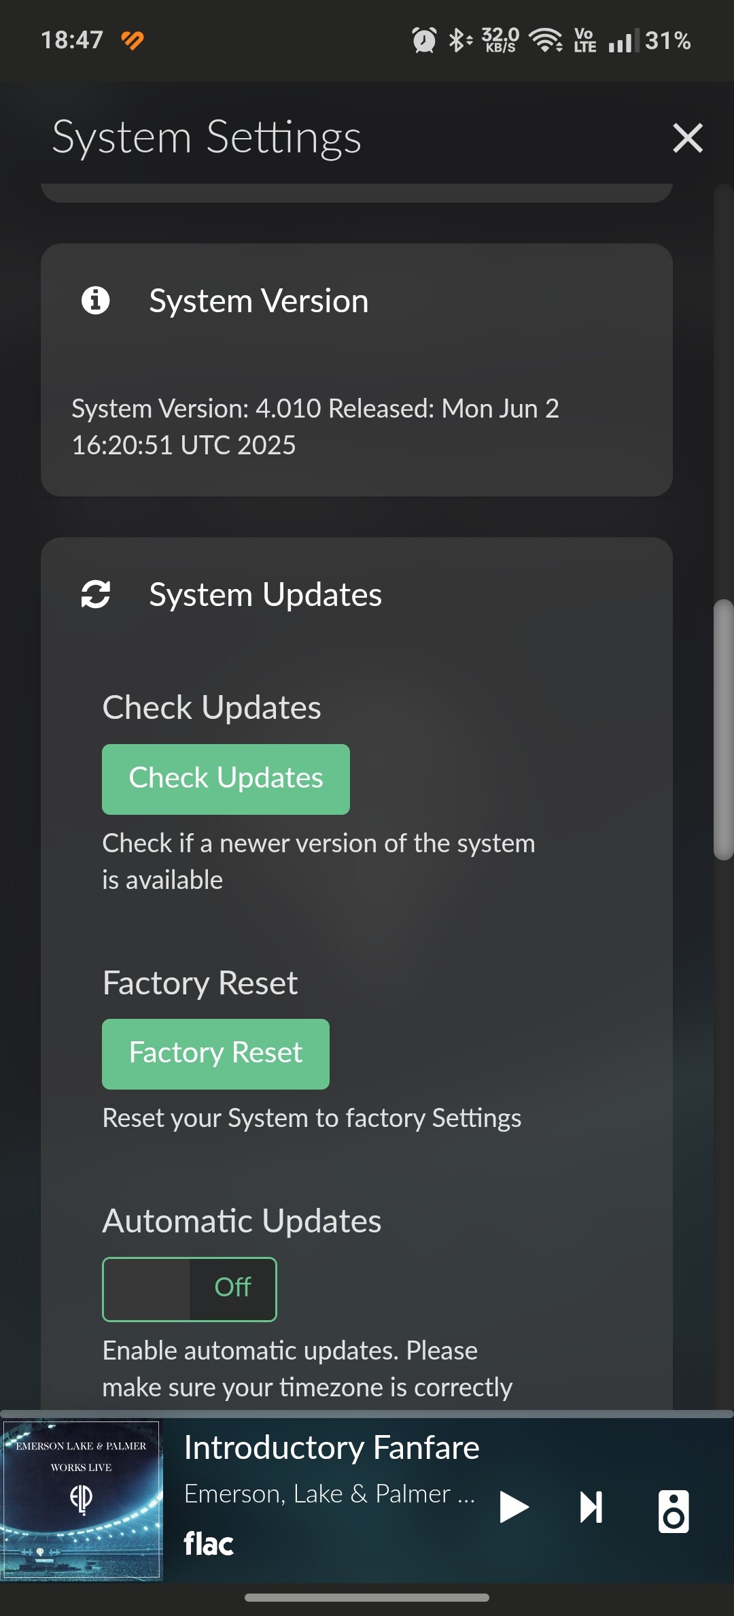Tap the Introductory Fanfare song title

332,1447
